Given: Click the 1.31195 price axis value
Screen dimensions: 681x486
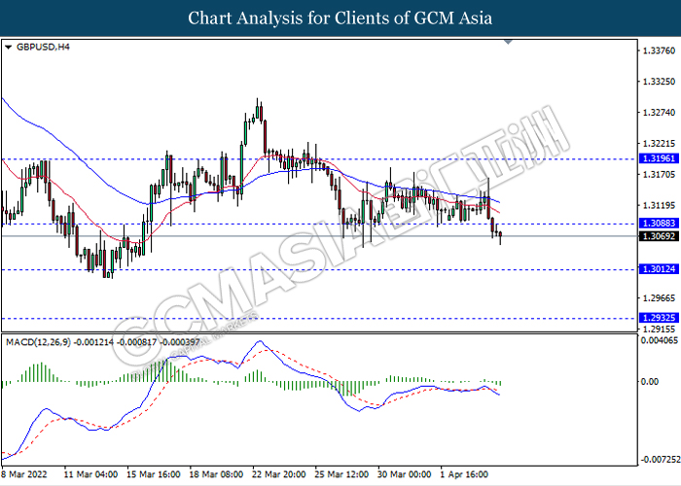Looking at the screenshot, I should click(659, 205).
